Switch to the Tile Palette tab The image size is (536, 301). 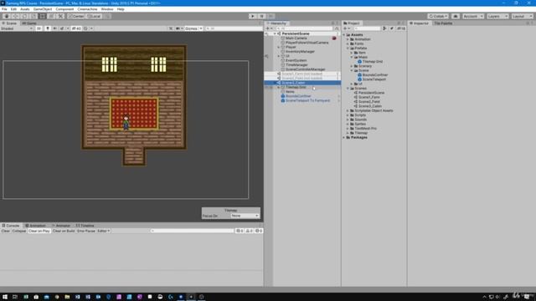coord(443,23)
